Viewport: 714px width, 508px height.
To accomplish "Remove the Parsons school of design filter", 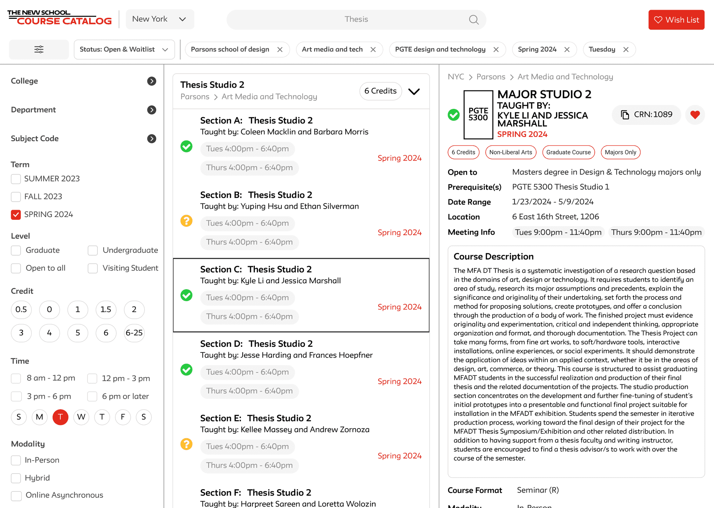I will coord(280,50).
